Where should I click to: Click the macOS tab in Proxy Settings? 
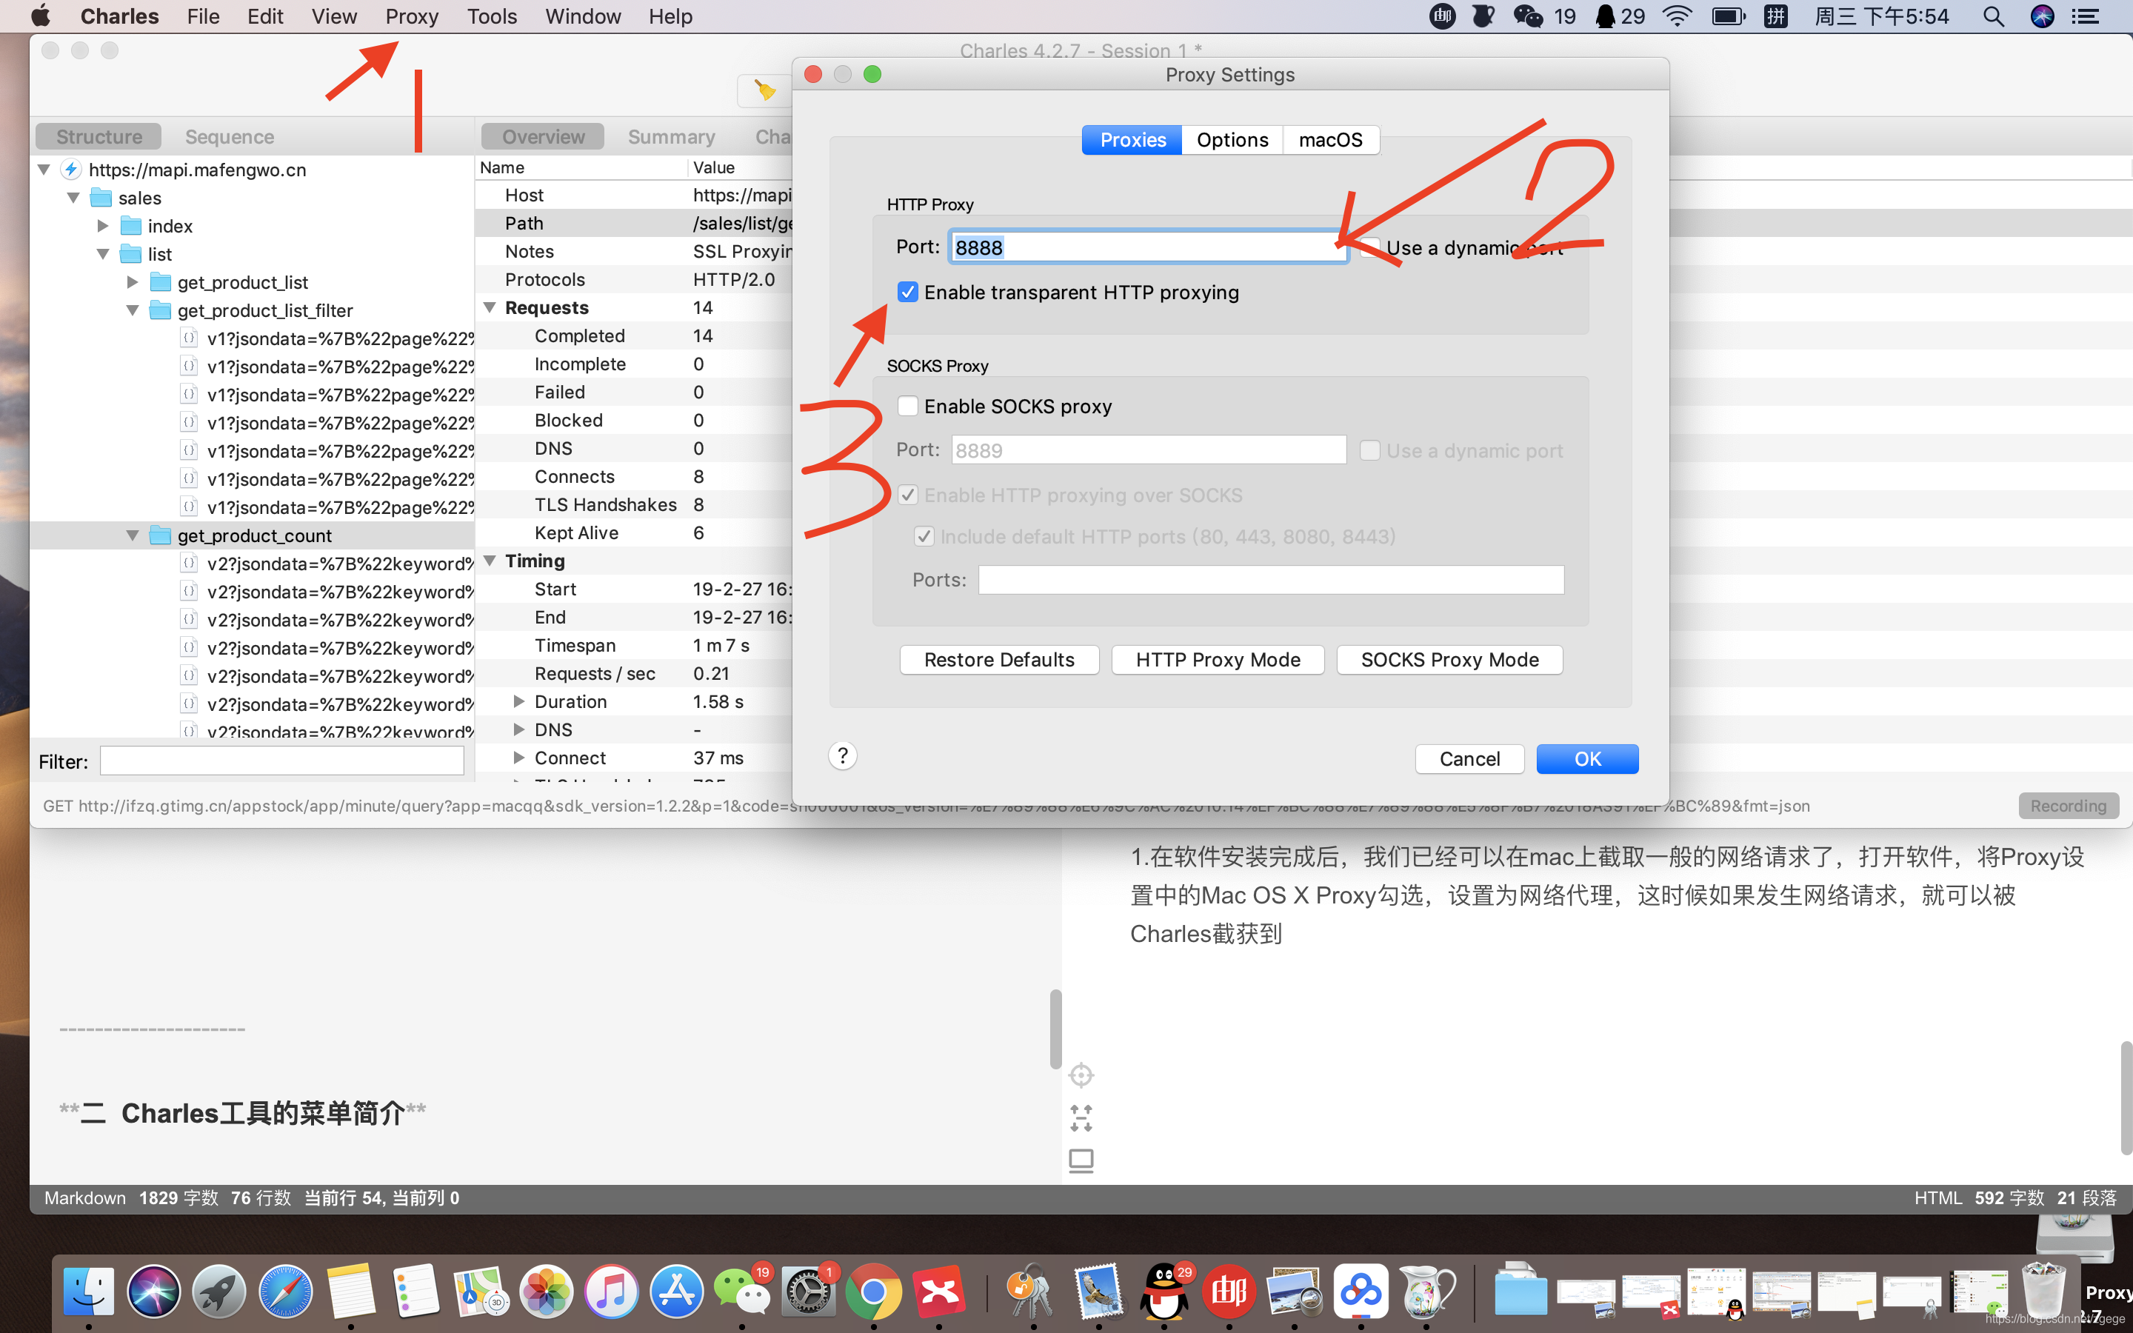pos(1330,138)
